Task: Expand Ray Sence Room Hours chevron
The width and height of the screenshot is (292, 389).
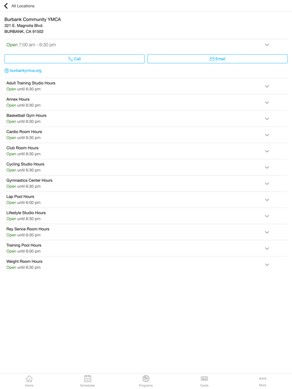Action: point(267,232)
